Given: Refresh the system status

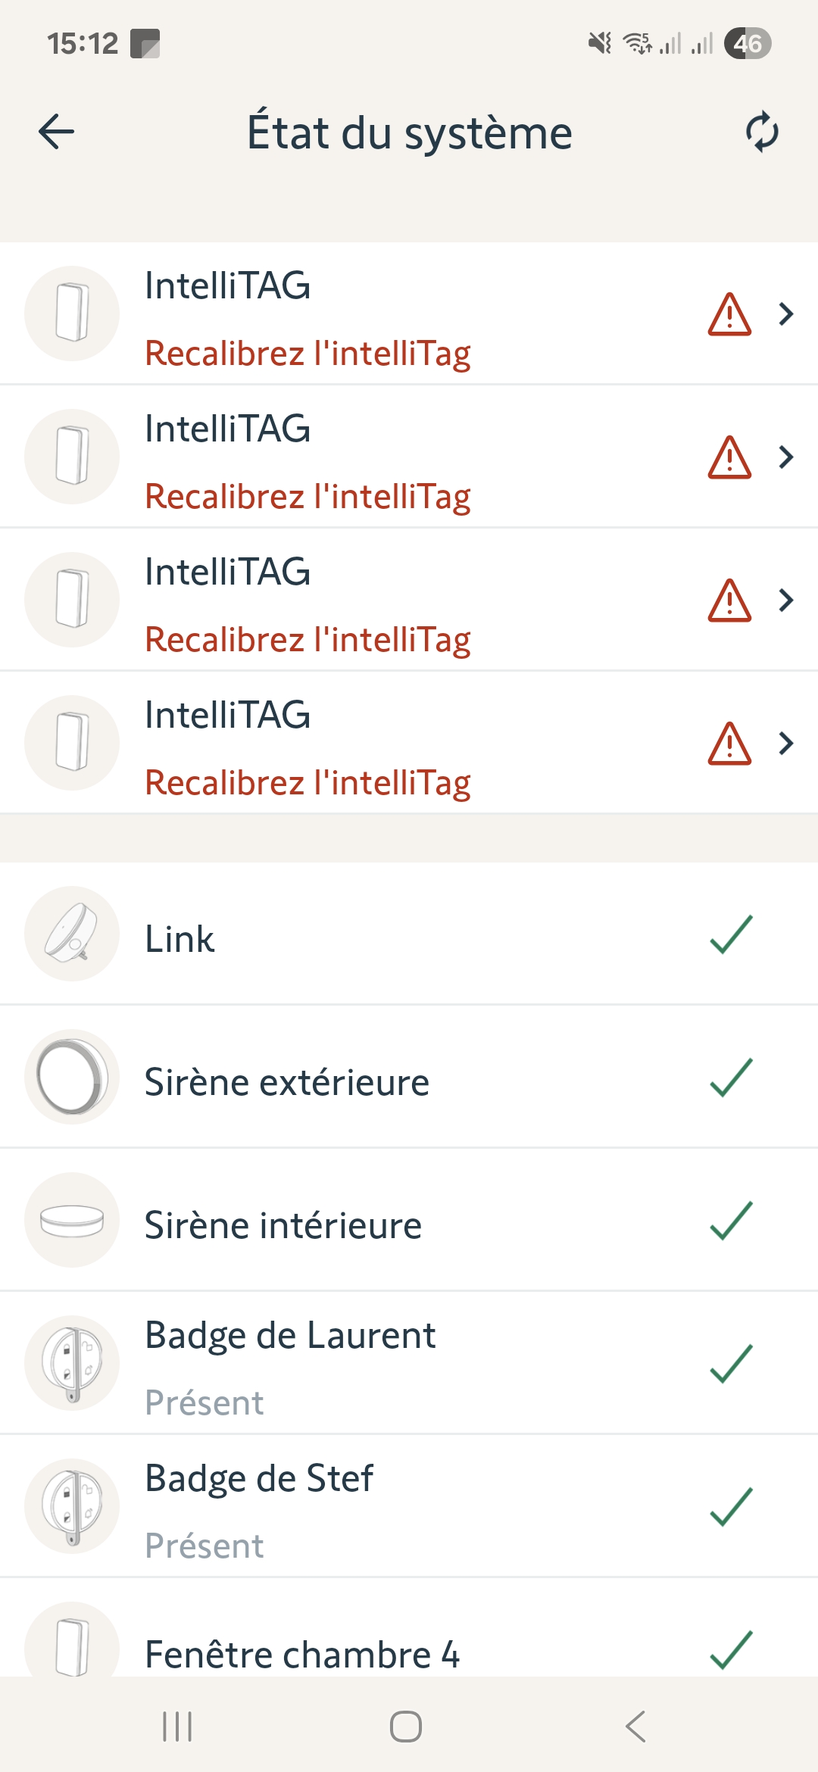Looking at the screenshot, I should pos(761,133).
